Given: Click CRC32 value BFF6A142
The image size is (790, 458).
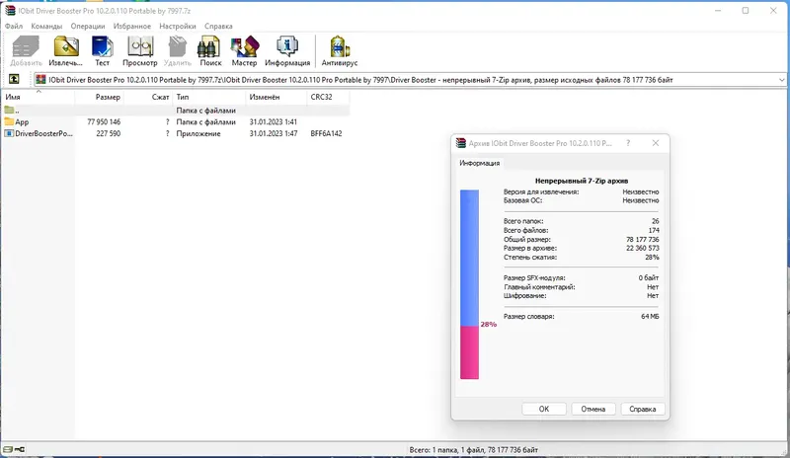Looking at the screenshot, I should [326, 133].
